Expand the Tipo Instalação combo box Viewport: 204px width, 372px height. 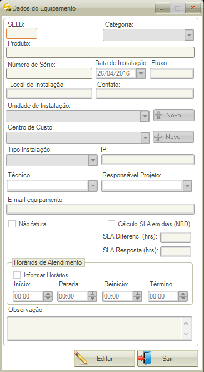(93, 160)
